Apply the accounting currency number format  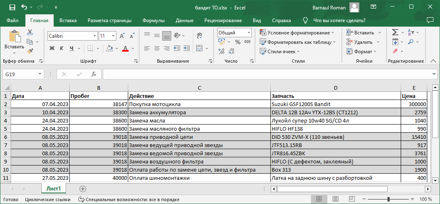[x=222, y=42]
